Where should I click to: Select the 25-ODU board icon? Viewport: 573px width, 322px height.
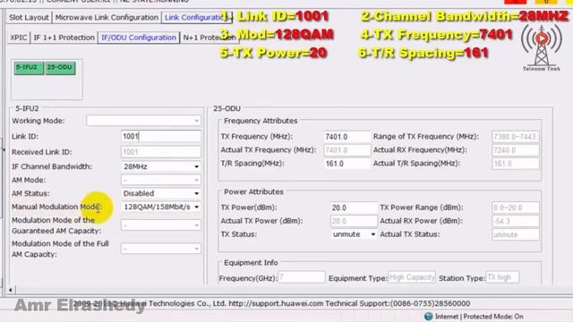[60, 68]
